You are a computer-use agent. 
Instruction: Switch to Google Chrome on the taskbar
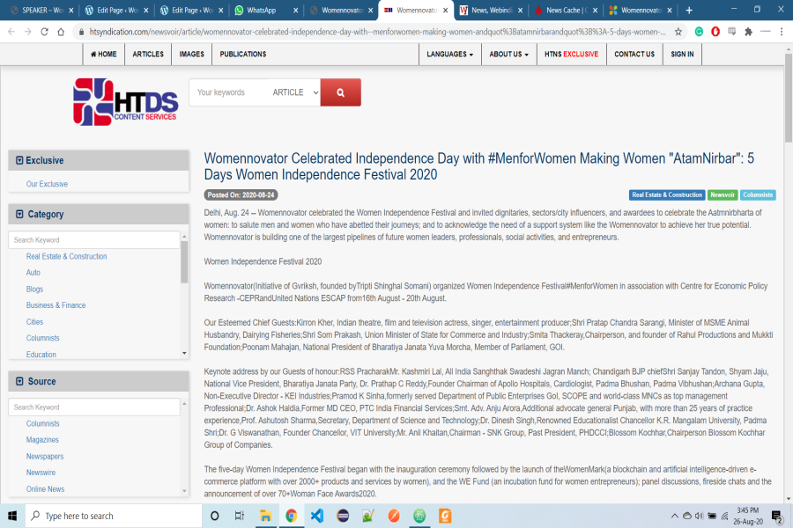[292, 516]
